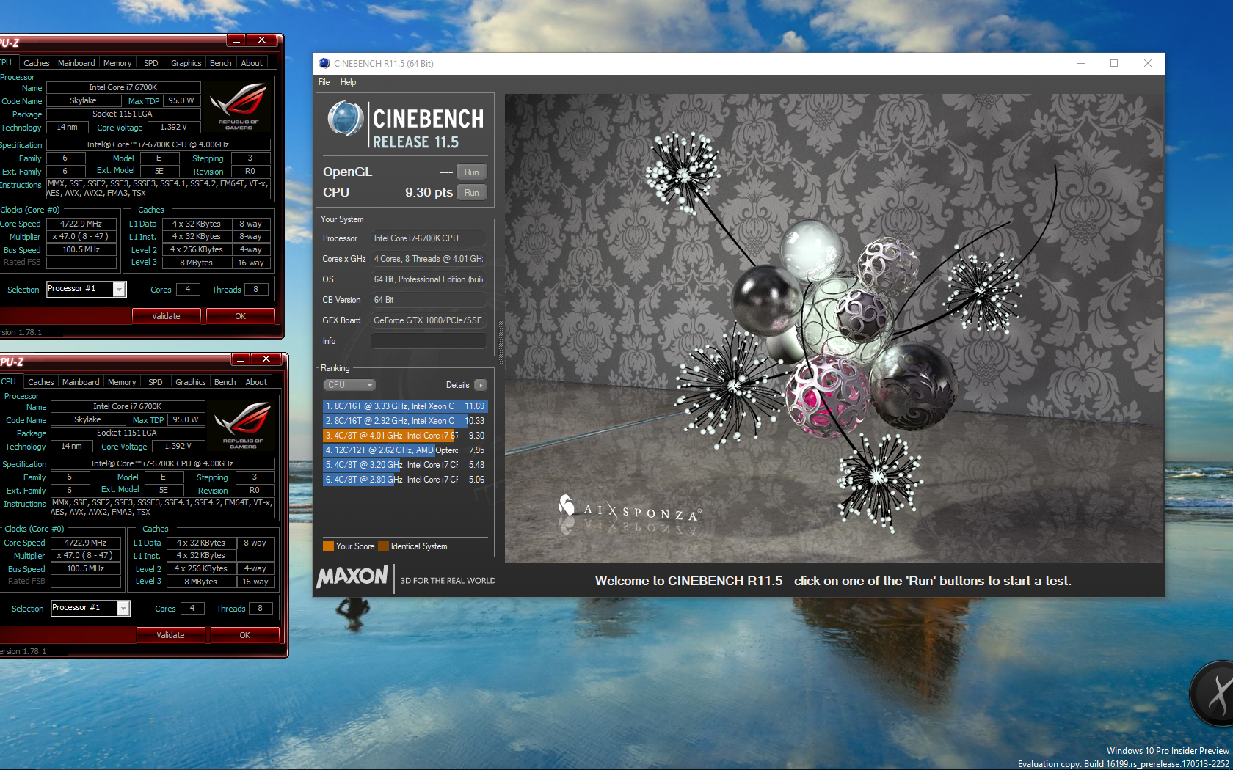Click Core Speed value in top CPU-Z

point(81,224)
